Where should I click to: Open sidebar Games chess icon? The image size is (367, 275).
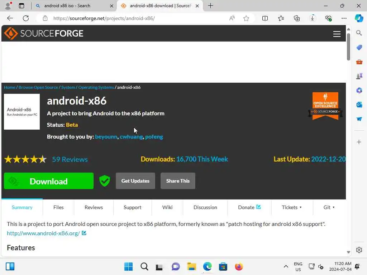click(x=359, y=76)
